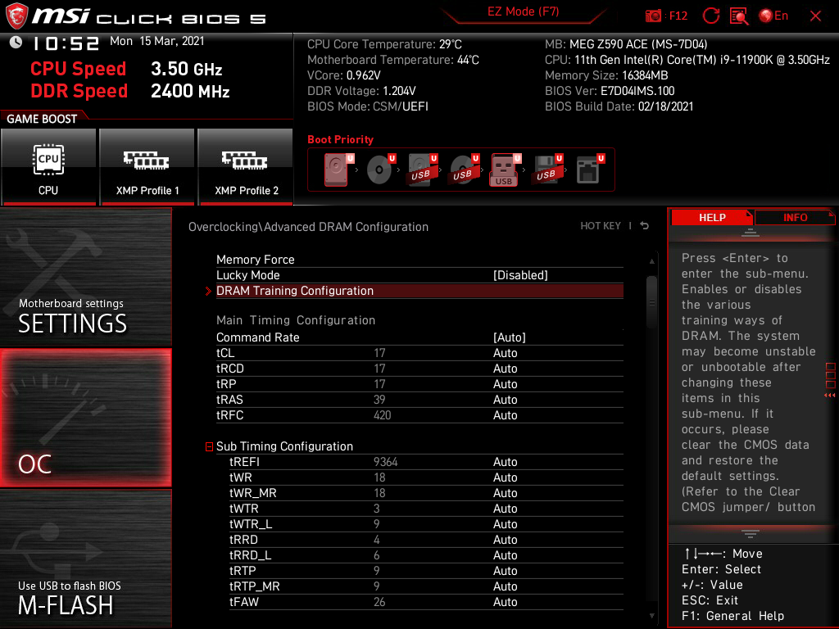The width and height of the screenshot is (839, 629).
Task: Open the Command Rate [Auto] dropdown
Action: coord(510,337)
